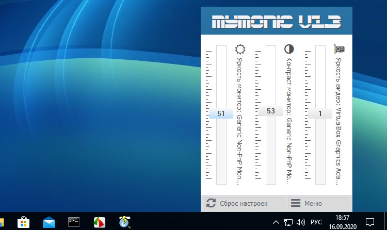Open the clock with lightning bolt taskbar app
Image resolution: width=387 pixels, height=230 pixels.
click(125, 222)
